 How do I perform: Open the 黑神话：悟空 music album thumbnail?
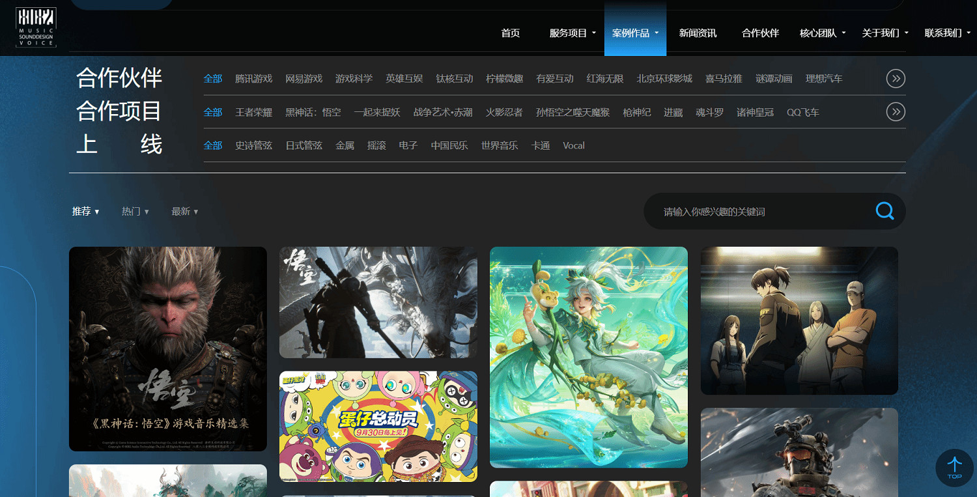coord(167,349)
